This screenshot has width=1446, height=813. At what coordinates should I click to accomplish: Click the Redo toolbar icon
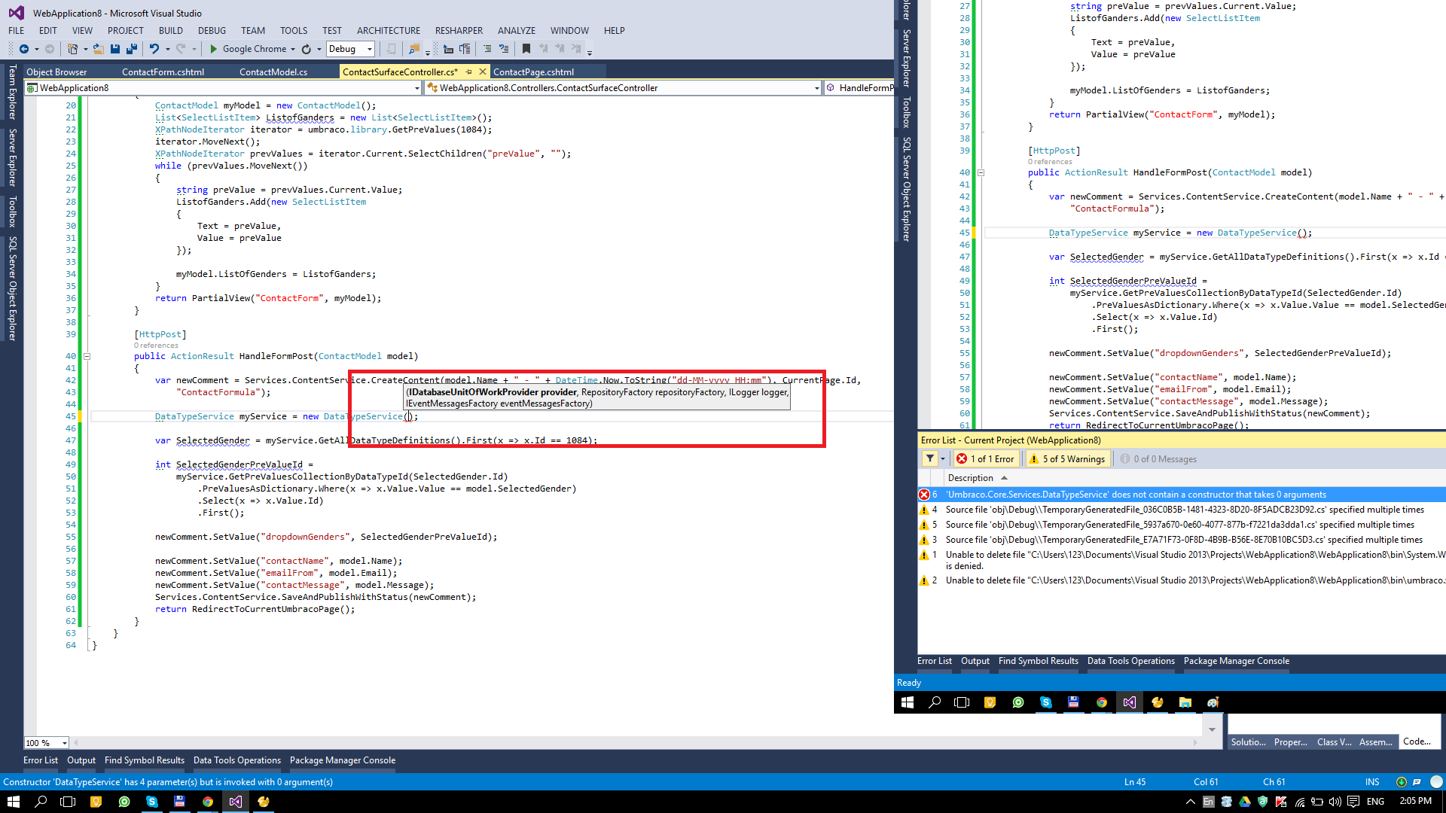(181, 49)
